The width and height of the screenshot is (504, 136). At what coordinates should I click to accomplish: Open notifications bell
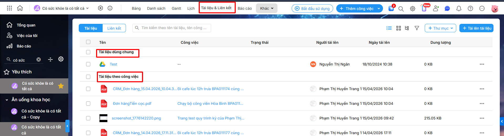[459, 9]
